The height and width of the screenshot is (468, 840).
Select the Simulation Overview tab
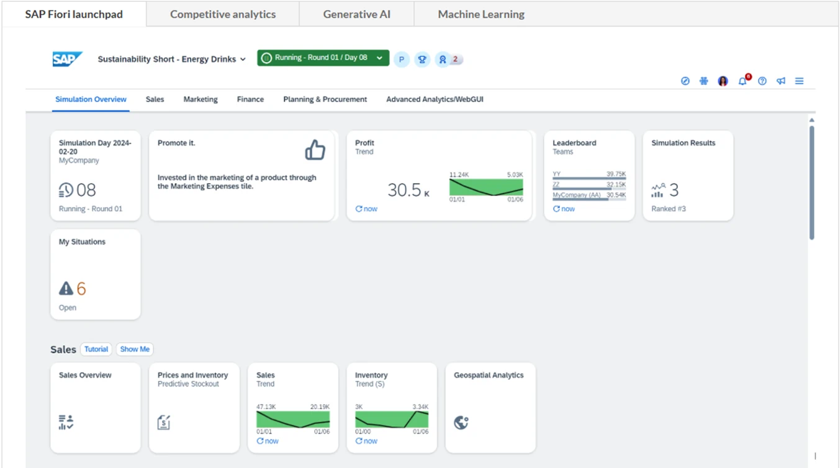pos(91,99)
